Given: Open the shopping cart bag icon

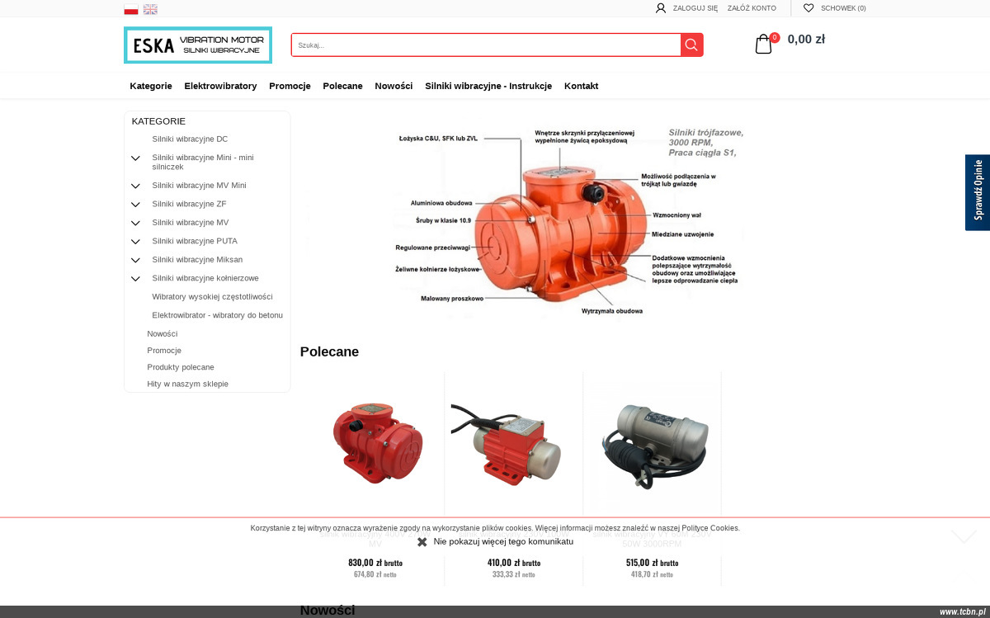Looking at the screenshot, I should tap(764, 44).
